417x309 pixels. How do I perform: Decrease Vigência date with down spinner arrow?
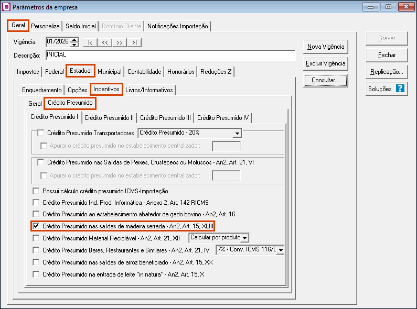tap(75, 45)
